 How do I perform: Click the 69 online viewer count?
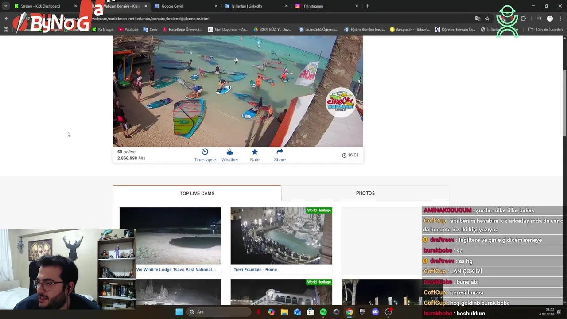coord(126,152)
